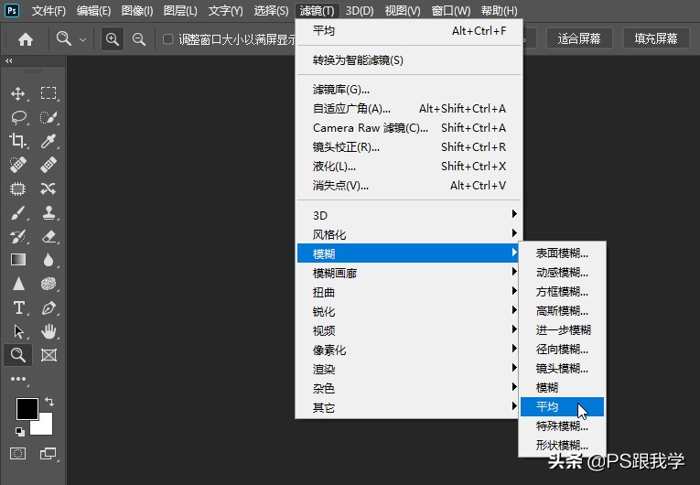Expand the 渲染 submenu

[408, 369]
